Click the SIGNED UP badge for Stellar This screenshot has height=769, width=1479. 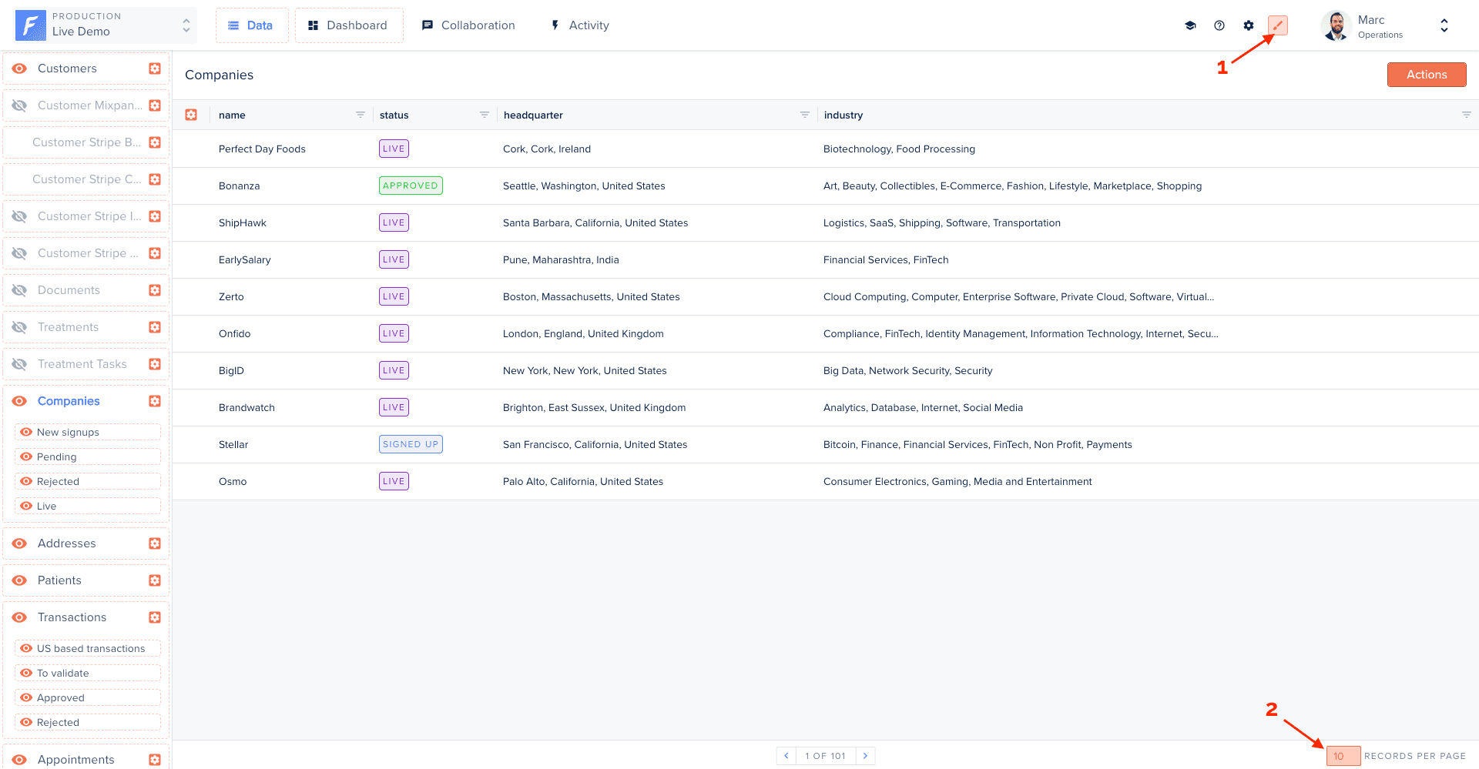pos(411,444)
